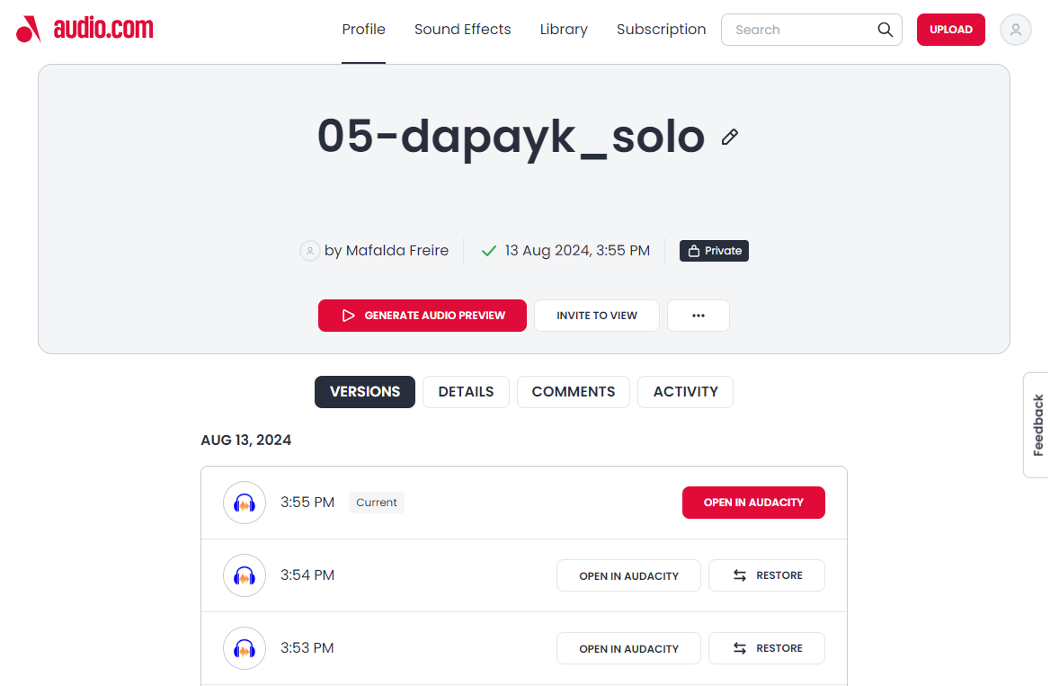Switch to the Details tab

466,392
